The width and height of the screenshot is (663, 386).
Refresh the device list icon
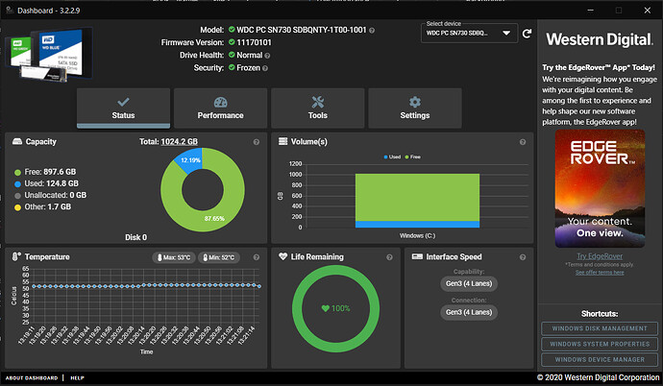(x=527, y=34)
